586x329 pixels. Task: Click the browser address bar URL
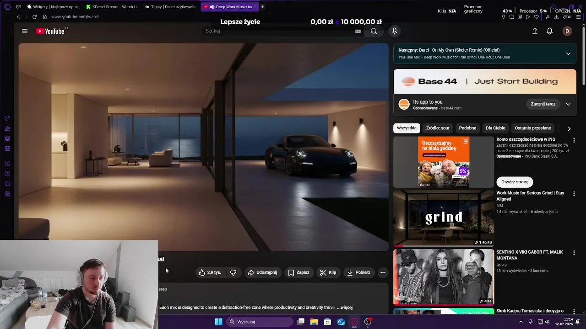[75, 17]
